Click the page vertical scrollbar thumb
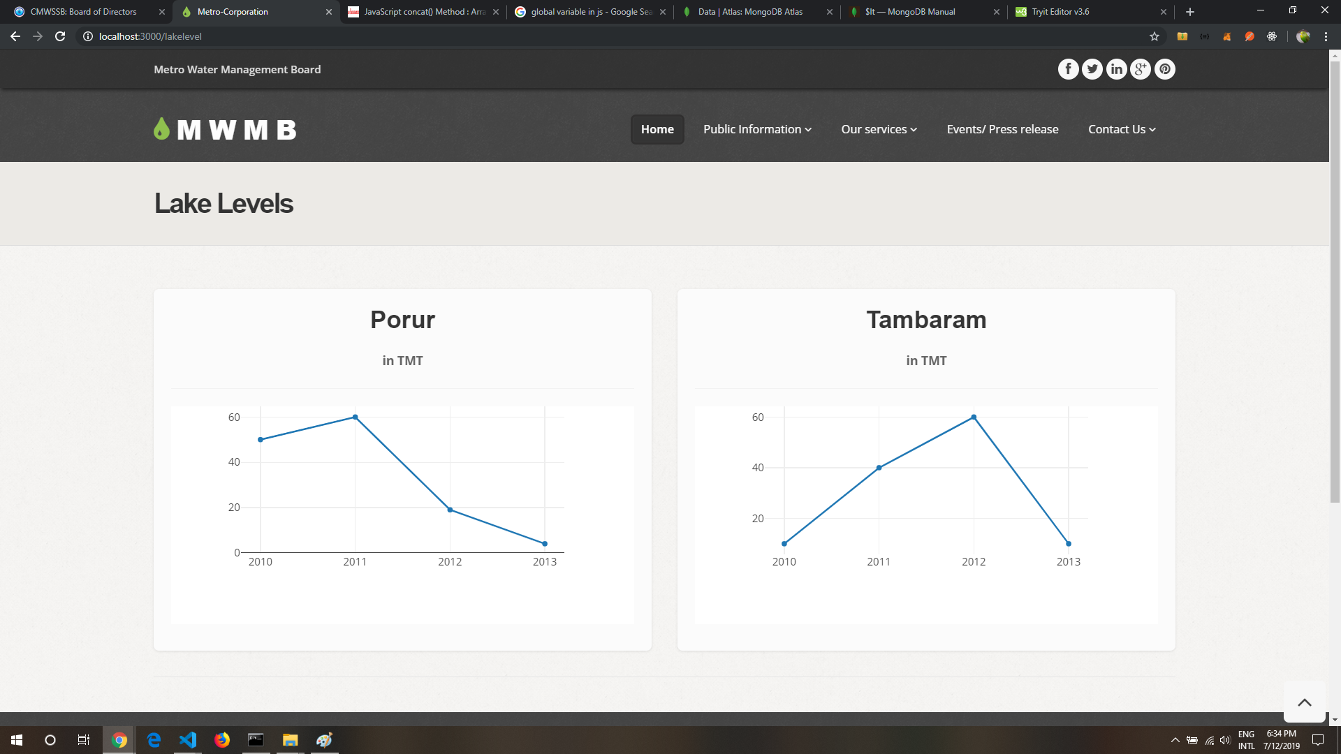The height and width of the screenshot is (754, 1341). click(x=1335, y=281)
